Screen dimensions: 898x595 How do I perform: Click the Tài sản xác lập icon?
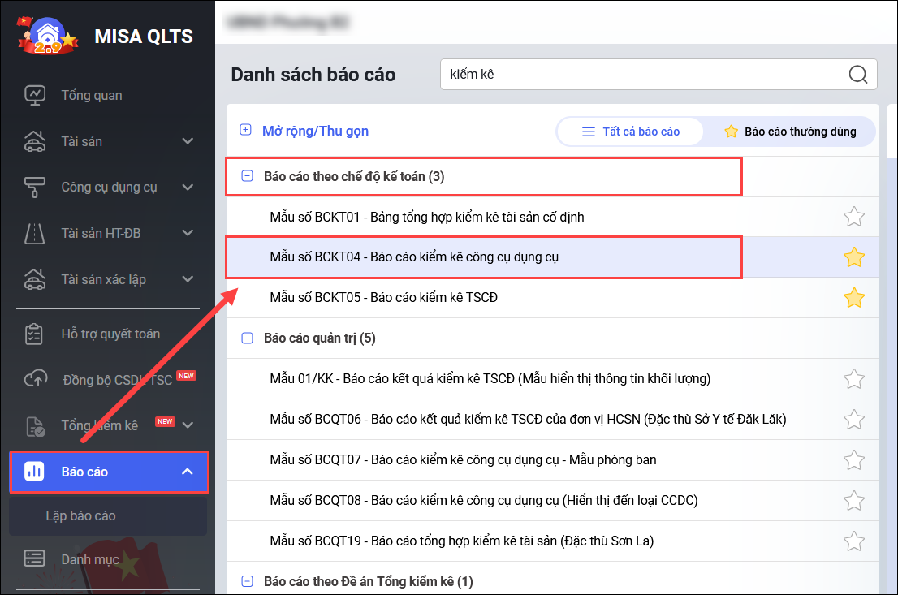(35, 279)
